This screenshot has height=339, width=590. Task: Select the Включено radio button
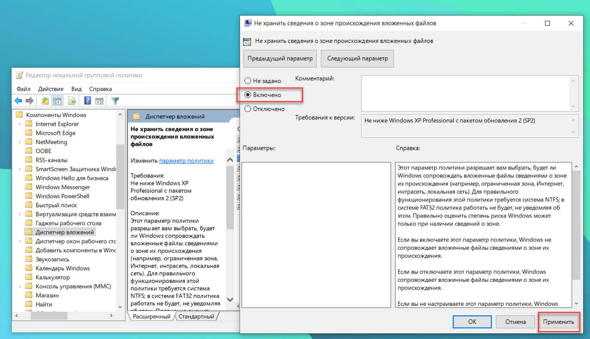point(248,95)
